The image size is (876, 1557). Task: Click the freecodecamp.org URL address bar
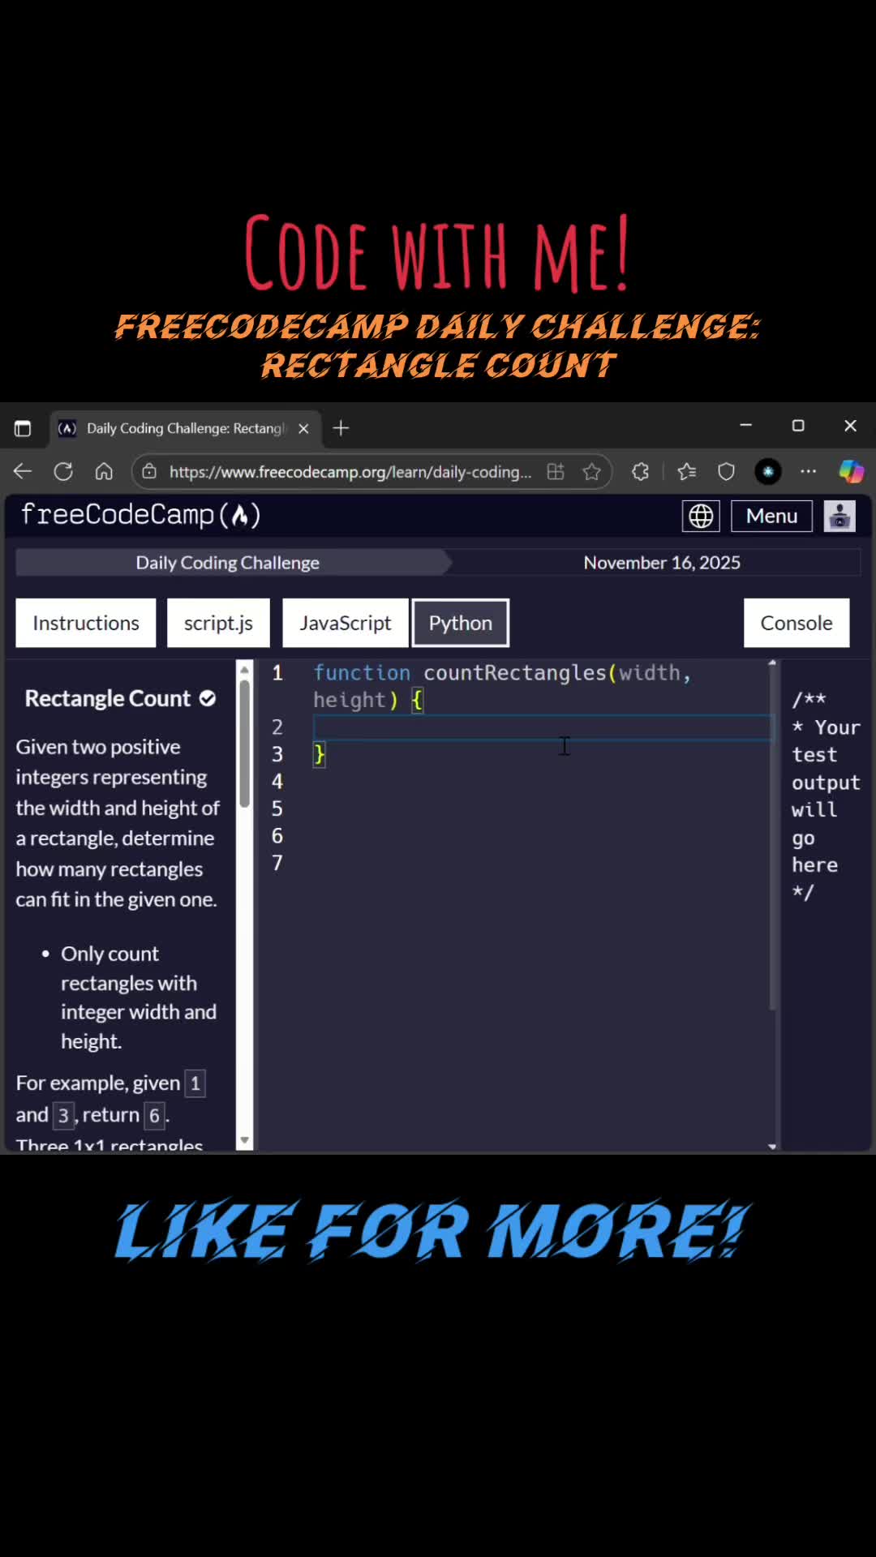tap(350, 472)
